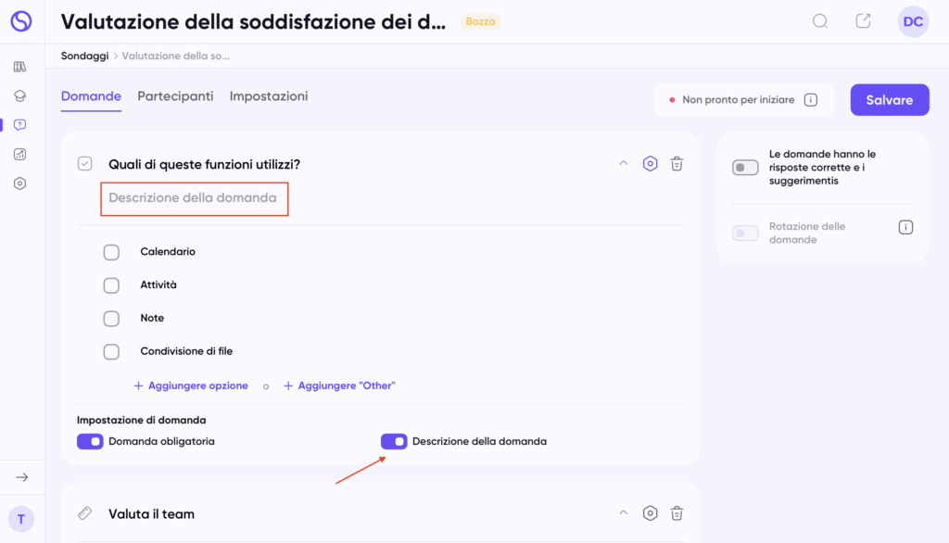This screenshot has height=543, width=949.
Task: Collapse the 'Valuta il team' question
Action: tap(623, 513)
